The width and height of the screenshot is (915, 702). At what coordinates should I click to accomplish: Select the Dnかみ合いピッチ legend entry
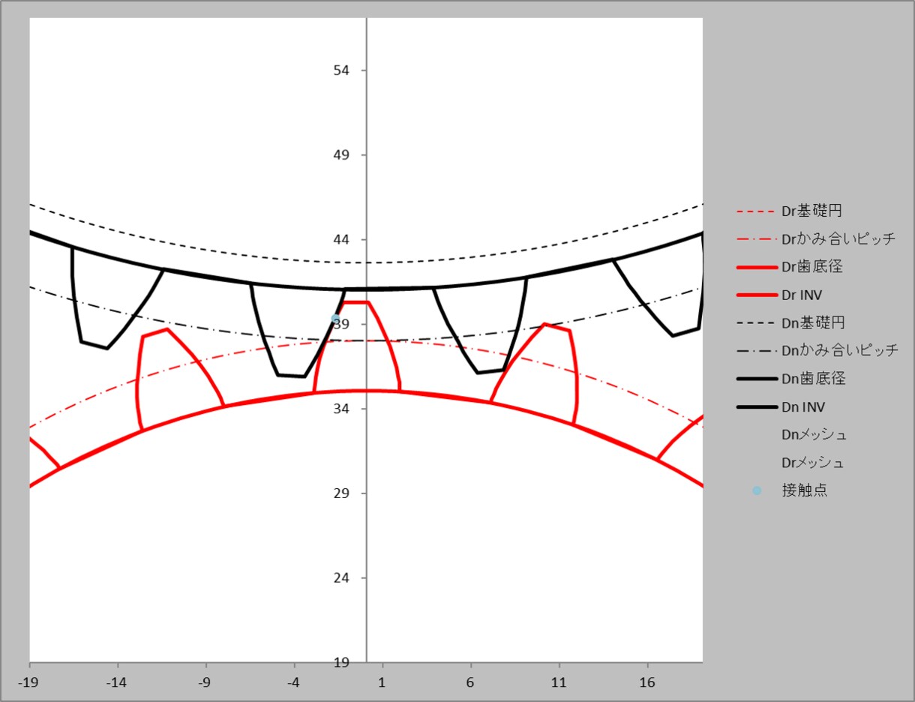[x=817, y=351]
